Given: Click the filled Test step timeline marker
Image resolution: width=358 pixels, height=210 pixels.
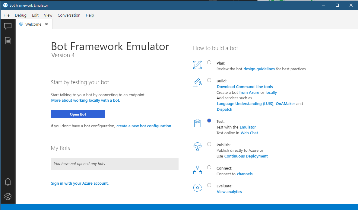Looking at the screenshot, I should 209,121.
